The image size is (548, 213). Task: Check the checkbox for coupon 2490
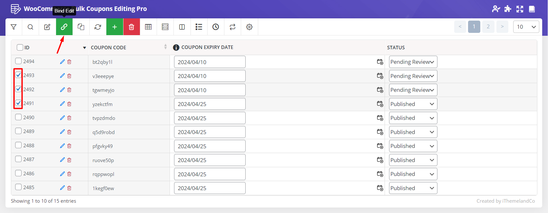[18, 117]
